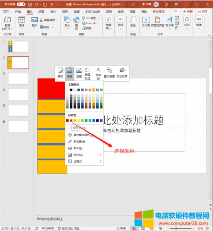Switch to the 开始 (Home) tab
Viewport: 213px width, 231px height.
[x=18, y=12]
